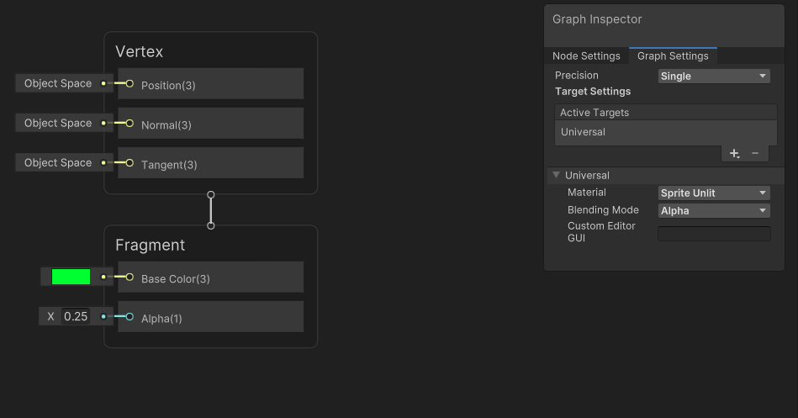
Task: Collapse the Universal section foldout
Action: [556, 176]
